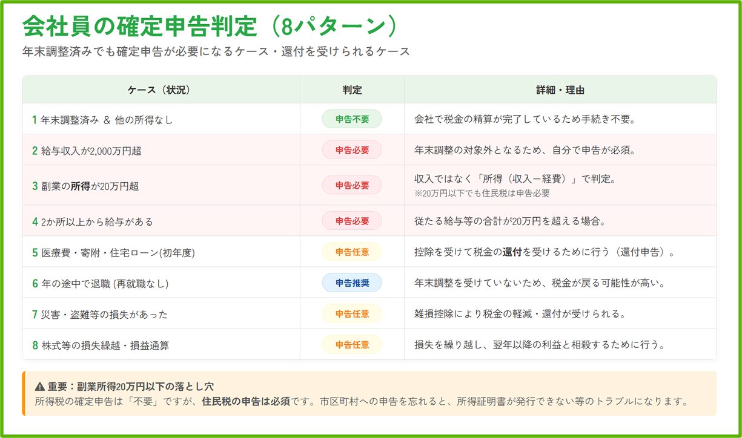Click the 申告必要 badge for 給与収入2,000万円超
The height and width of the screenshot is (438, 742).
[352, 150]
